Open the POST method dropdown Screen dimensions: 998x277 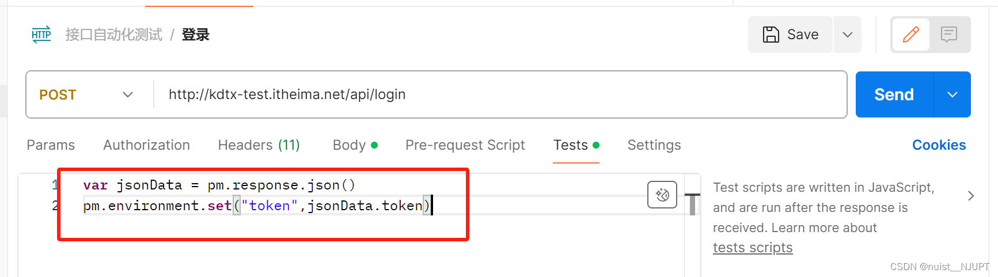click(86, 94)
